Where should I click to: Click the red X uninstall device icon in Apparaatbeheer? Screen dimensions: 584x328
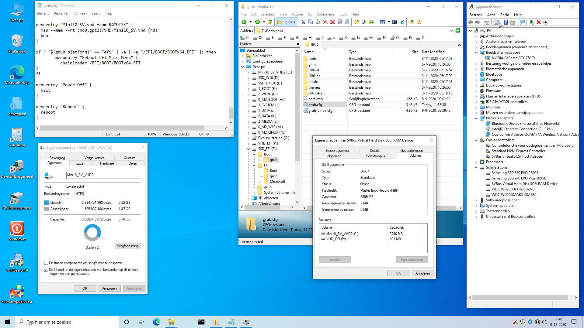coord(539,22)
